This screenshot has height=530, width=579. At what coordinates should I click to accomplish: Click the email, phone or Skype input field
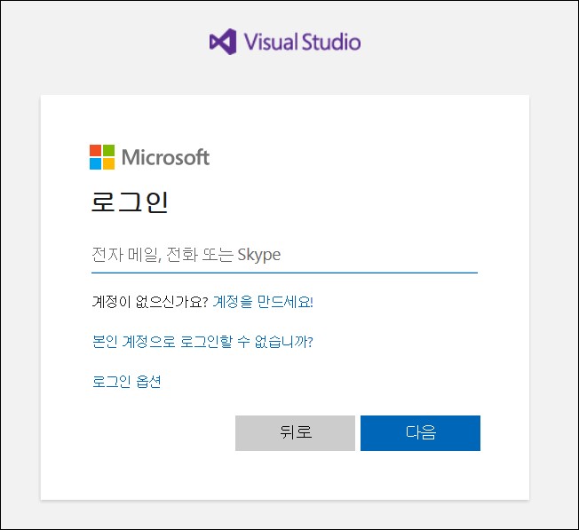[284, 256]
